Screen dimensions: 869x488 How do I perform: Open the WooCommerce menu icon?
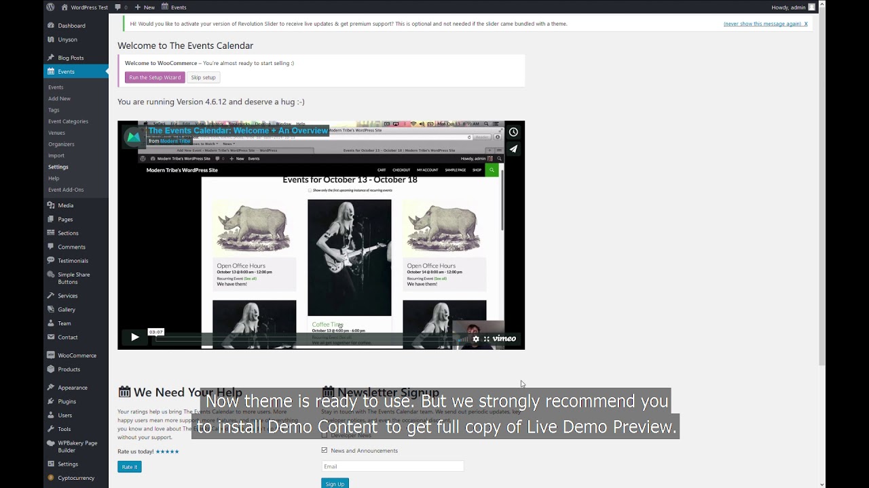[x=51, y=355]
